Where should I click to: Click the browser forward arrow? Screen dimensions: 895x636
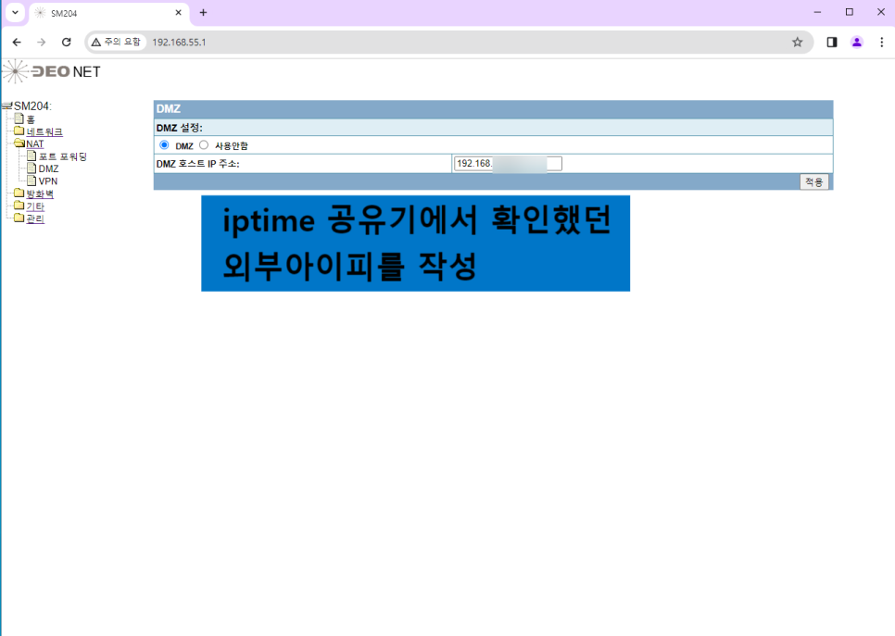click(x=41, y=43)
